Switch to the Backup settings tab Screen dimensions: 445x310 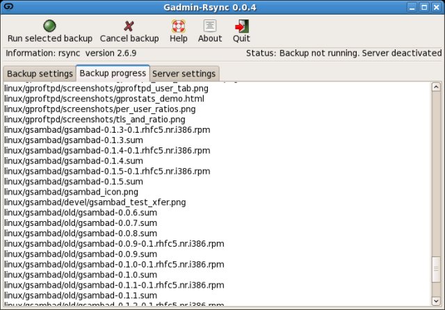coord(40,74)
